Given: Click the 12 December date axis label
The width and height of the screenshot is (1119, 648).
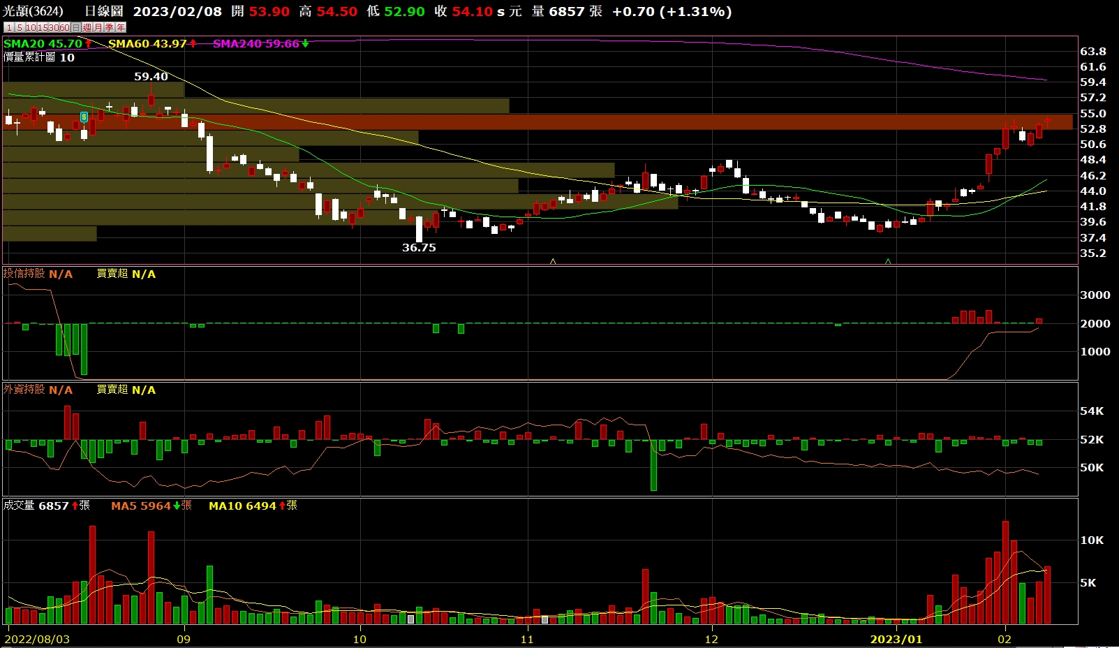Looking at the screenshot, I should [x=711, y=639].
